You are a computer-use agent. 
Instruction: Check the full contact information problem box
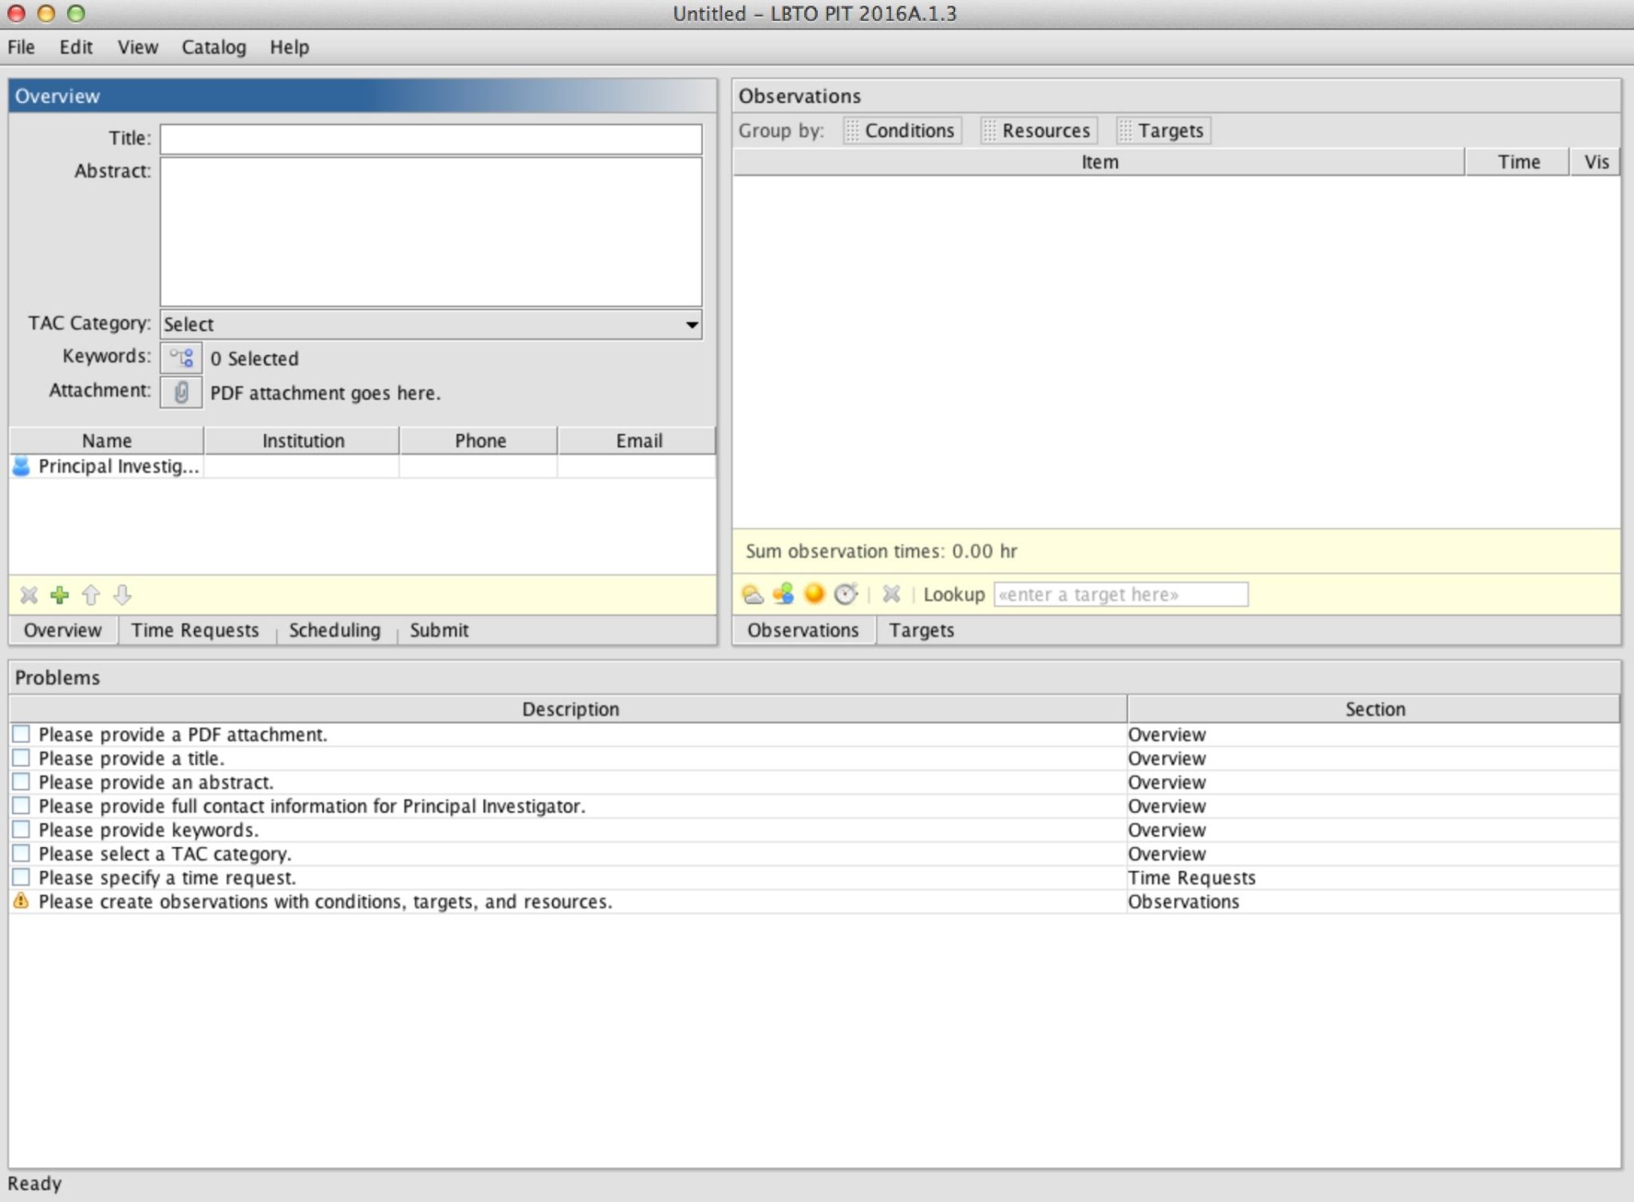22,806
